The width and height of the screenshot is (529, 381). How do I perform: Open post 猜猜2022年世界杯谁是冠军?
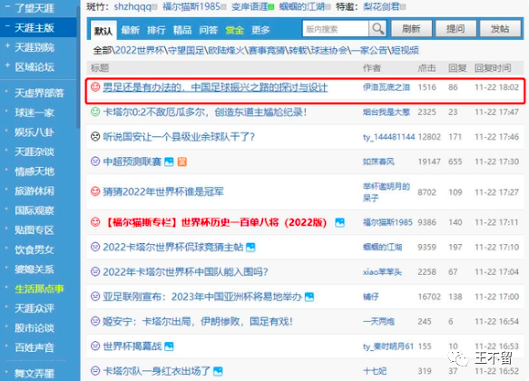[163, 191]
